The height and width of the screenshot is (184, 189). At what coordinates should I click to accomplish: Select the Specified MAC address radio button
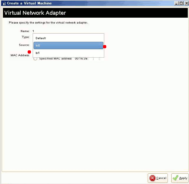tap(35, 59)
